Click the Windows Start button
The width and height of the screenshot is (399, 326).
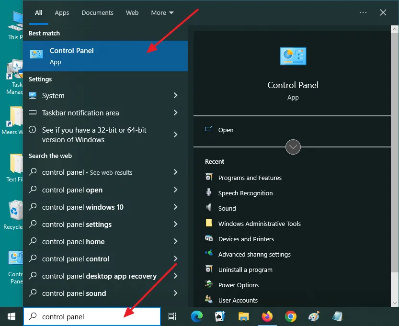point(11,316)
